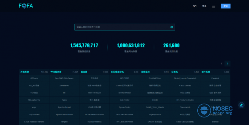Click the floating feedback pencil icon

tap(241, 105)
